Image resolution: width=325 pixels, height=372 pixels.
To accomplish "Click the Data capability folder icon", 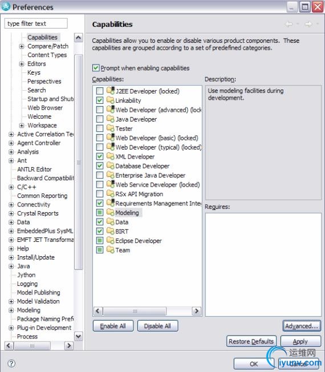I will coord(111,222).
